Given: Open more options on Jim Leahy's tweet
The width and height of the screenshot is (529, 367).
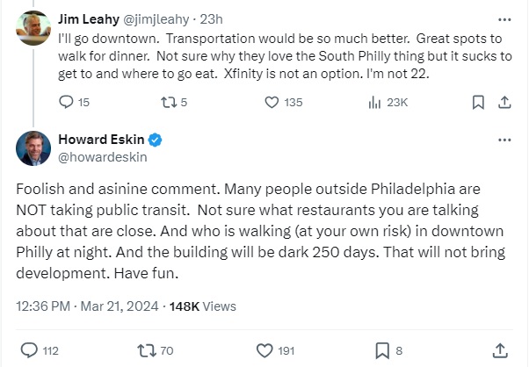Looking at the screenshot, I should (x=504, y=18).
